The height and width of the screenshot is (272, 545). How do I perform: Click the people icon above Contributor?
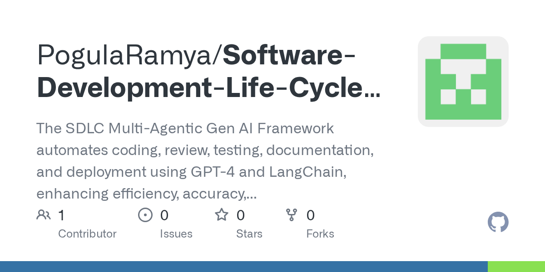(44, 215)
